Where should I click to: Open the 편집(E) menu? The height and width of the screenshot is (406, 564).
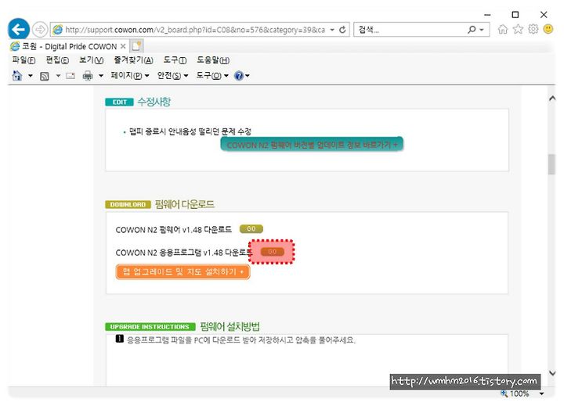click(57, 60)
